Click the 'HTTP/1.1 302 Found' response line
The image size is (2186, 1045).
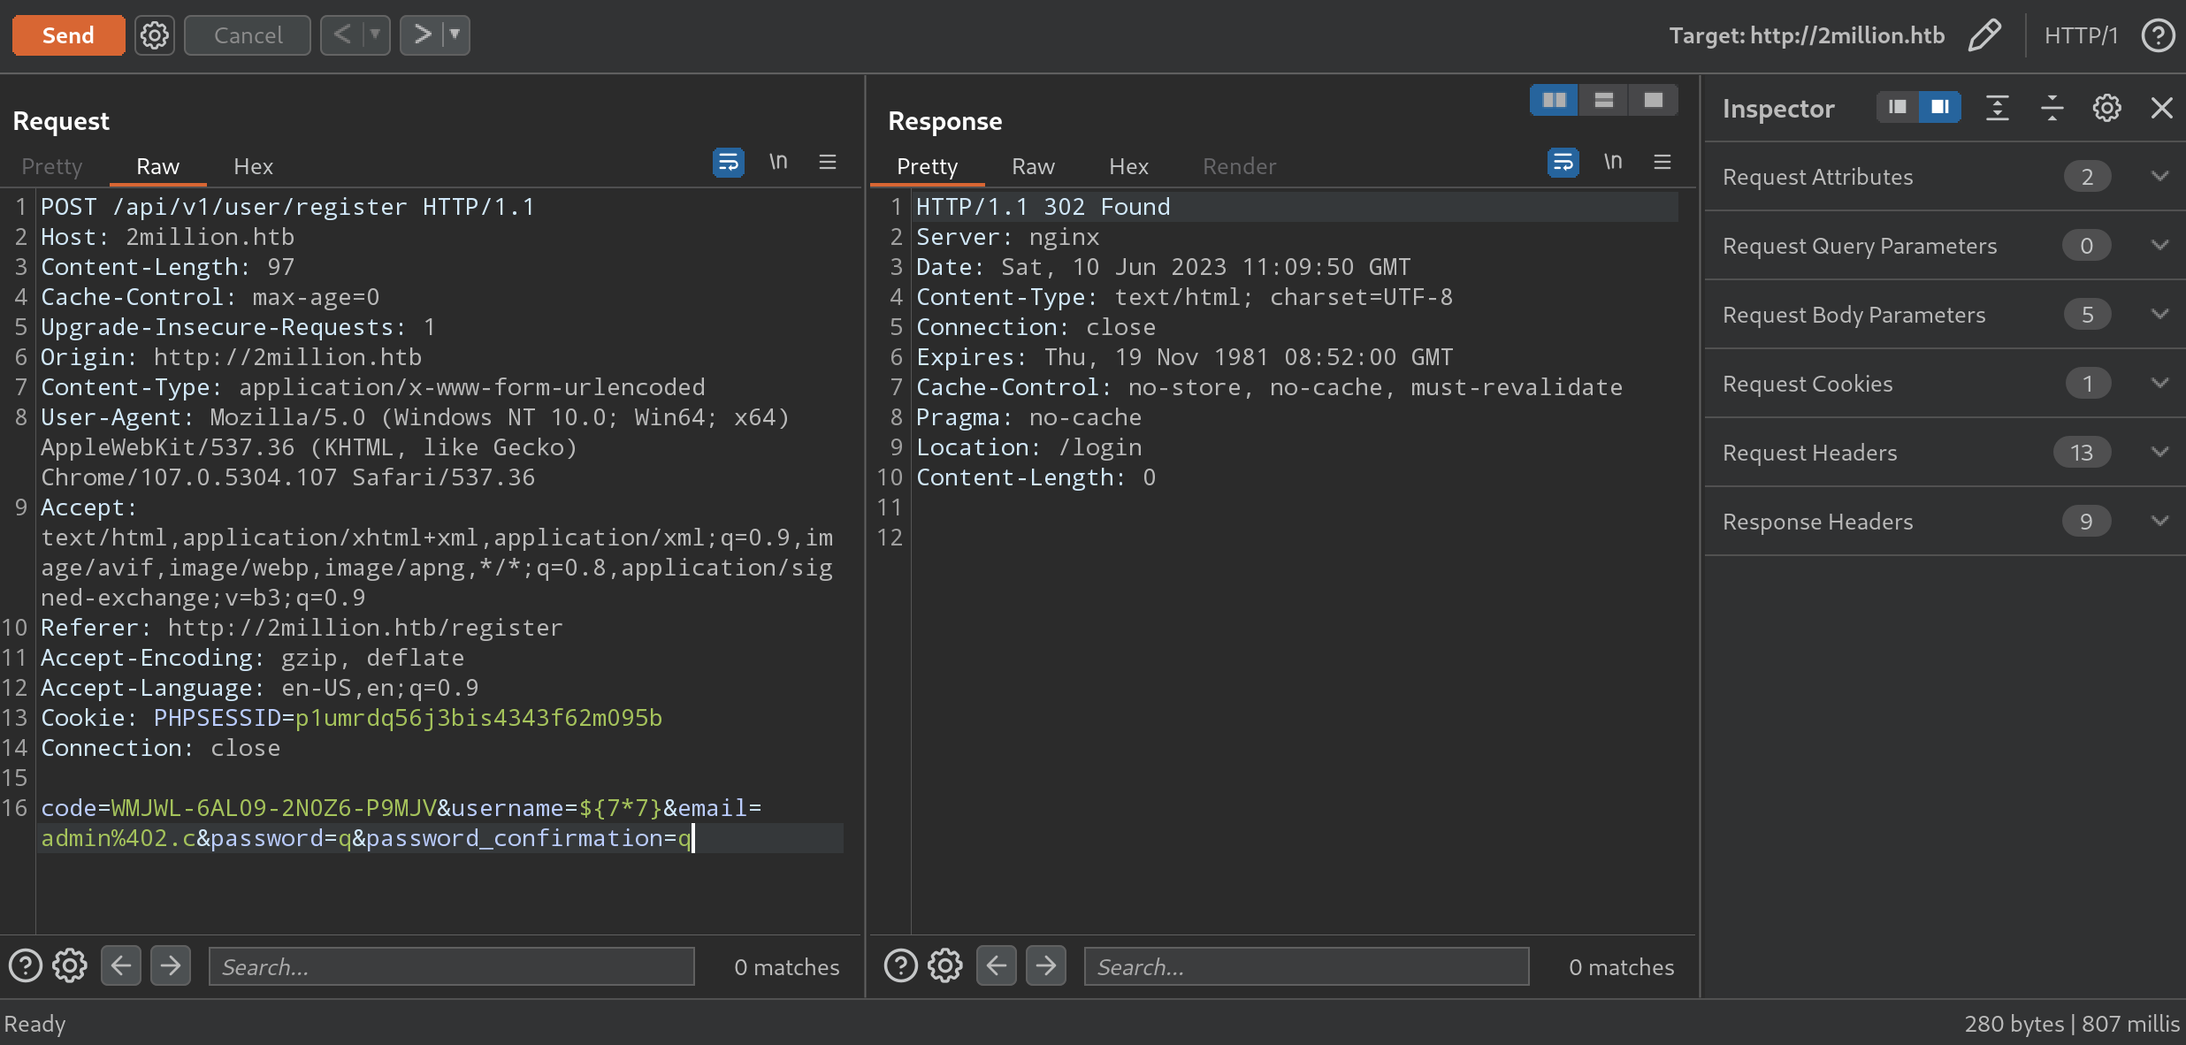click(1043, 207)
